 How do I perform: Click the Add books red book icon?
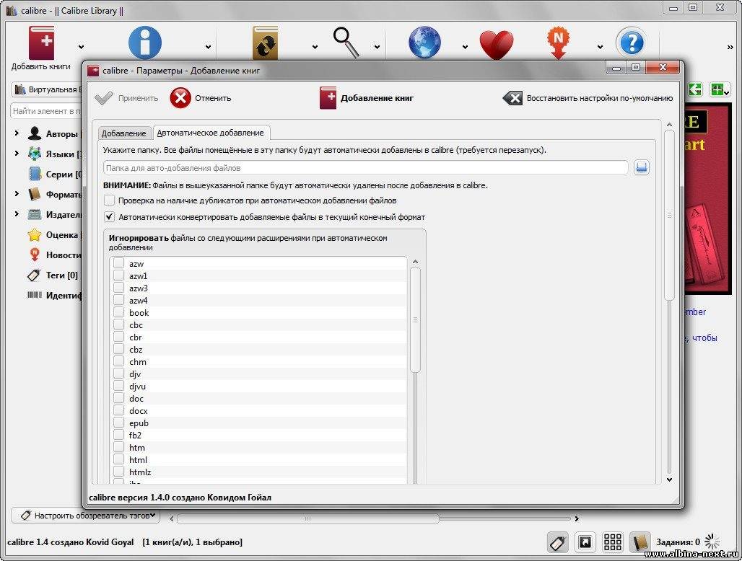point(41,43)
